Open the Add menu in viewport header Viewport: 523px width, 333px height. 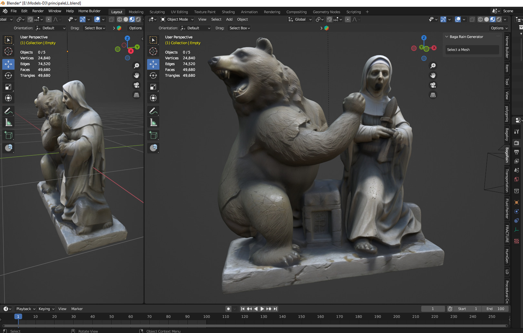229,19
